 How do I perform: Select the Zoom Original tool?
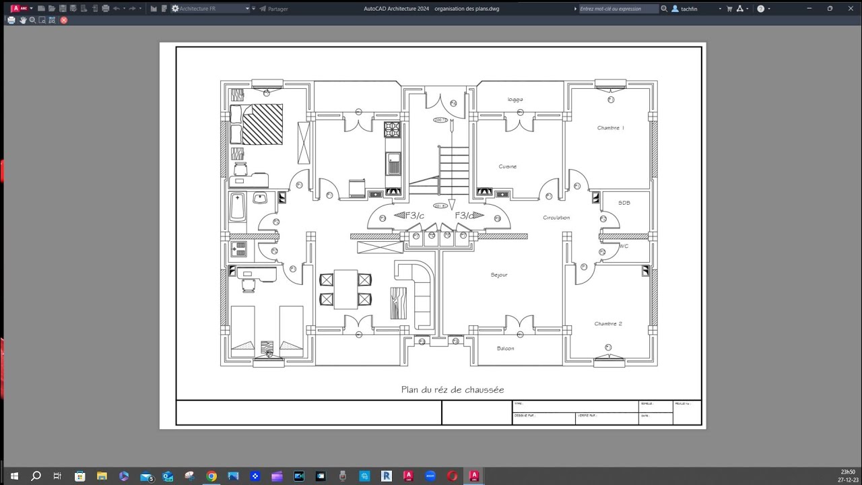coord(52,20)
